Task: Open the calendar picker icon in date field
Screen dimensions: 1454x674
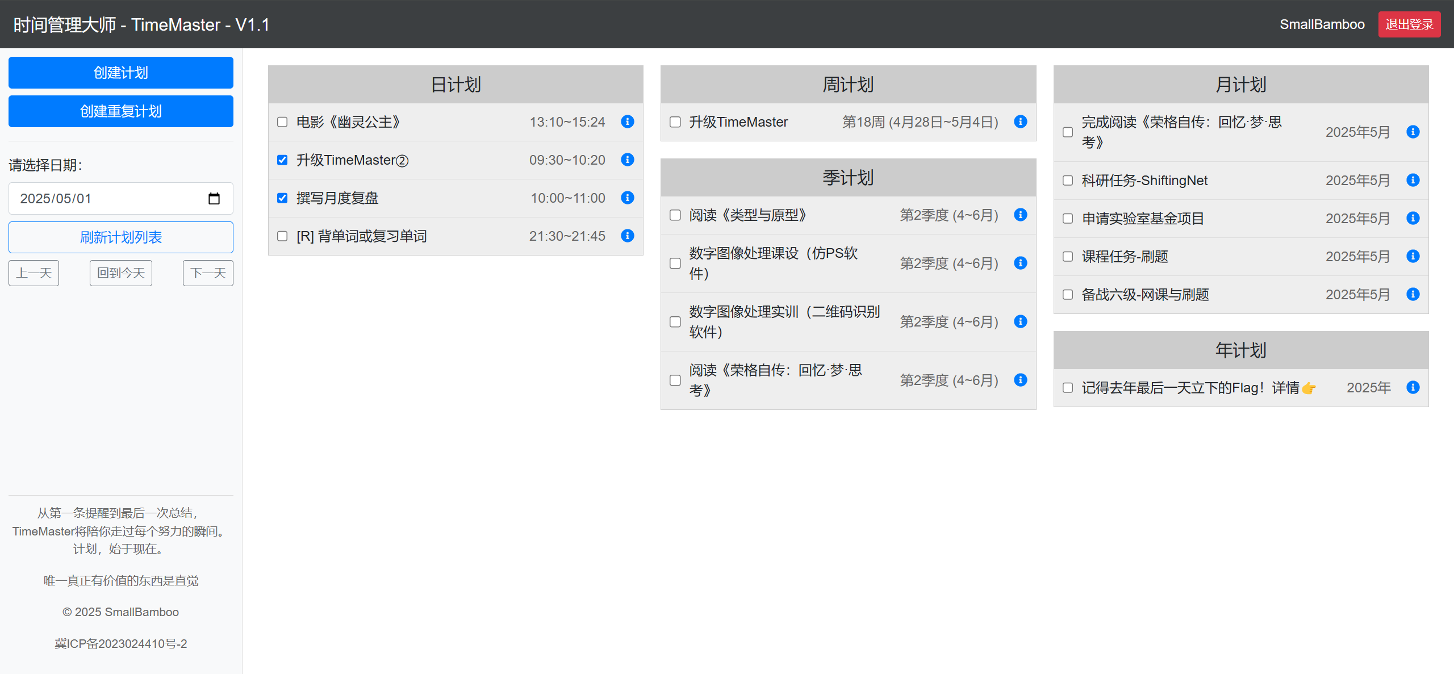Action: (x=214, y=199)
